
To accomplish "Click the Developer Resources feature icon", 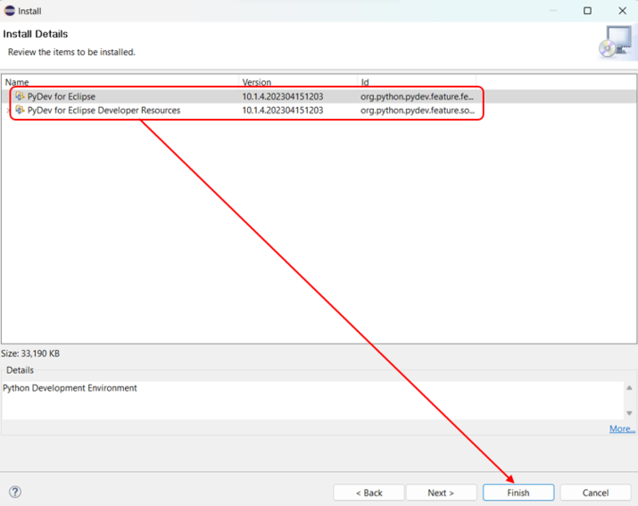I will pyautogui.click(x=20, y=110).
